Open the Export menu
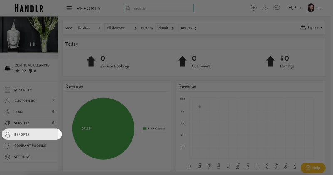This screenshot has width=333, height=175. coord(311,28)
